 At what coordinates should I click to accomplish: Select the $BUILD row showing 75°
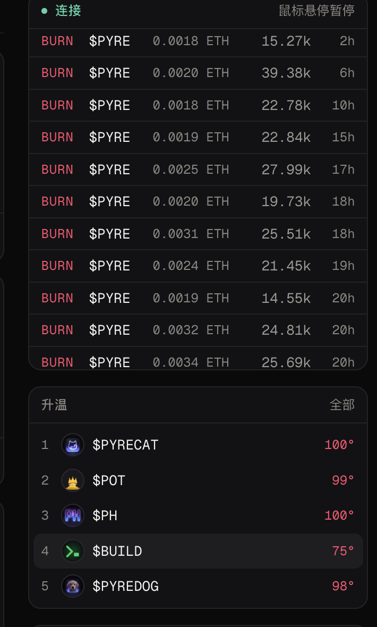pos(198,551)
